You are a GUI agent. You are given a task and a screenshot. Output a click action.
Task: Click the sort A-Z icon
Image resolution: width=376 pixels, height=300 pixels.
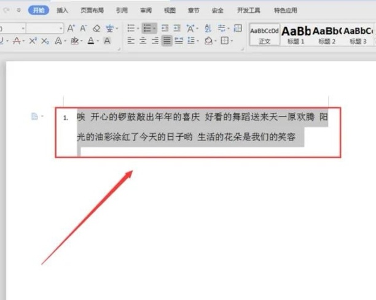point(208,28)
